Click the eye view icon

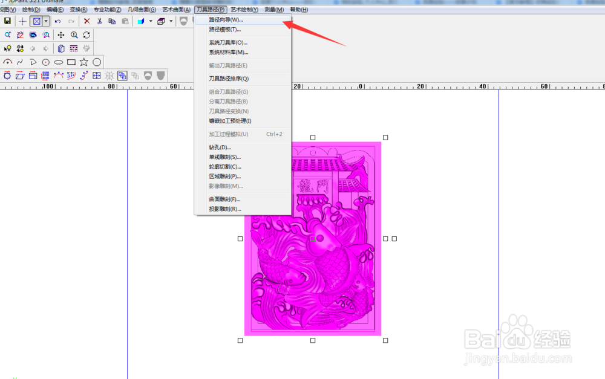[x=33, y=35]
